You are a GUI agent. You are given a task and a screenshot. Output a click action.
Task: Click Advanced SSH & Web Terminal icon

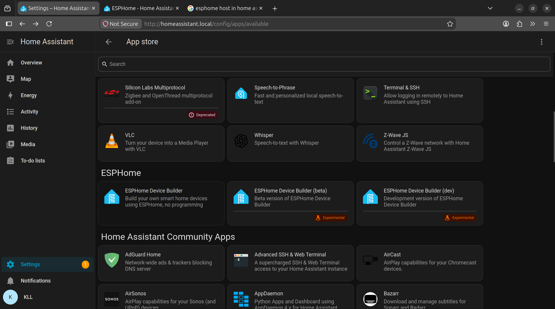pyautogui.click(x=241, y=260)
